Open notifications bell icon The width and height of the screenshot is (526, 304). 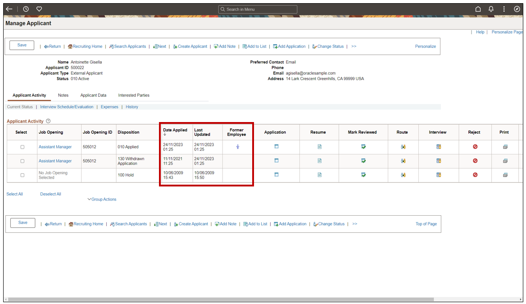(491, 9)
